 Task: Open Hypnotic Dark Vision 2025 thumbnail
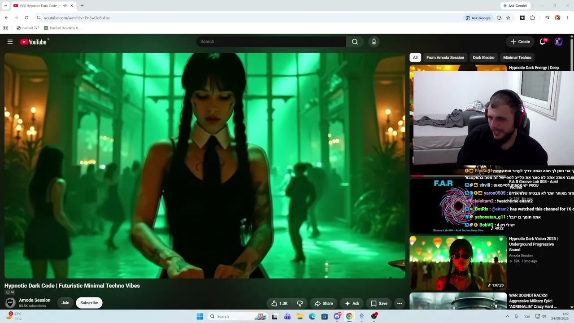tap(458, 263)
